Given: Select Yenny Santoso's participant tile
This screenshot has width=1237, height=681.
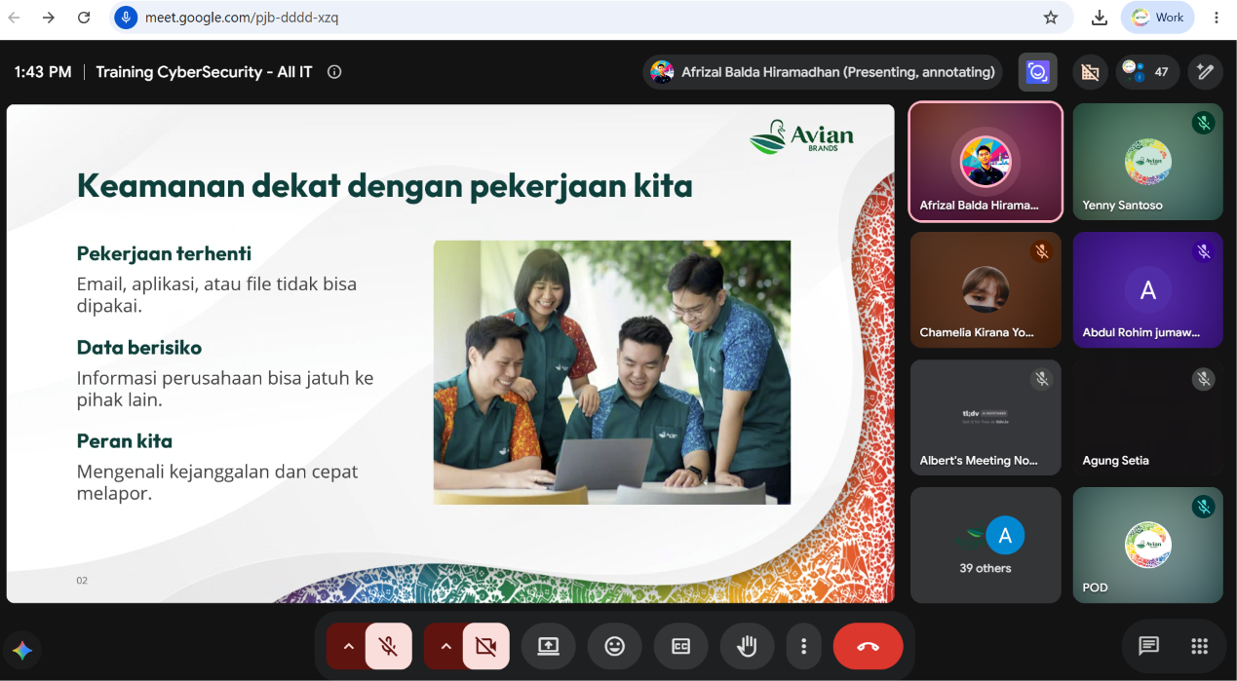Looking at the screenshot, I should [x=1147, y=162].
